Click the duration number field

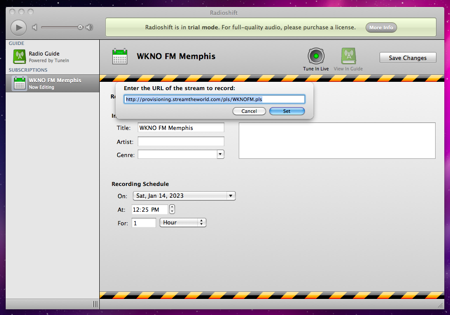144,223
